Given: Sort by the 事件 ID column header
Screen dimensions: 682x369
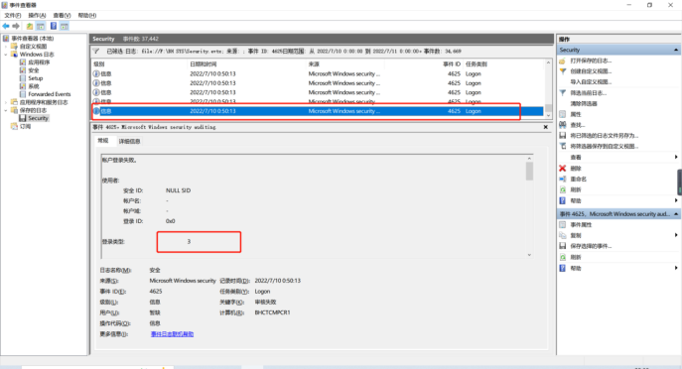Looking at the screenshot, I should click(452, 63).
